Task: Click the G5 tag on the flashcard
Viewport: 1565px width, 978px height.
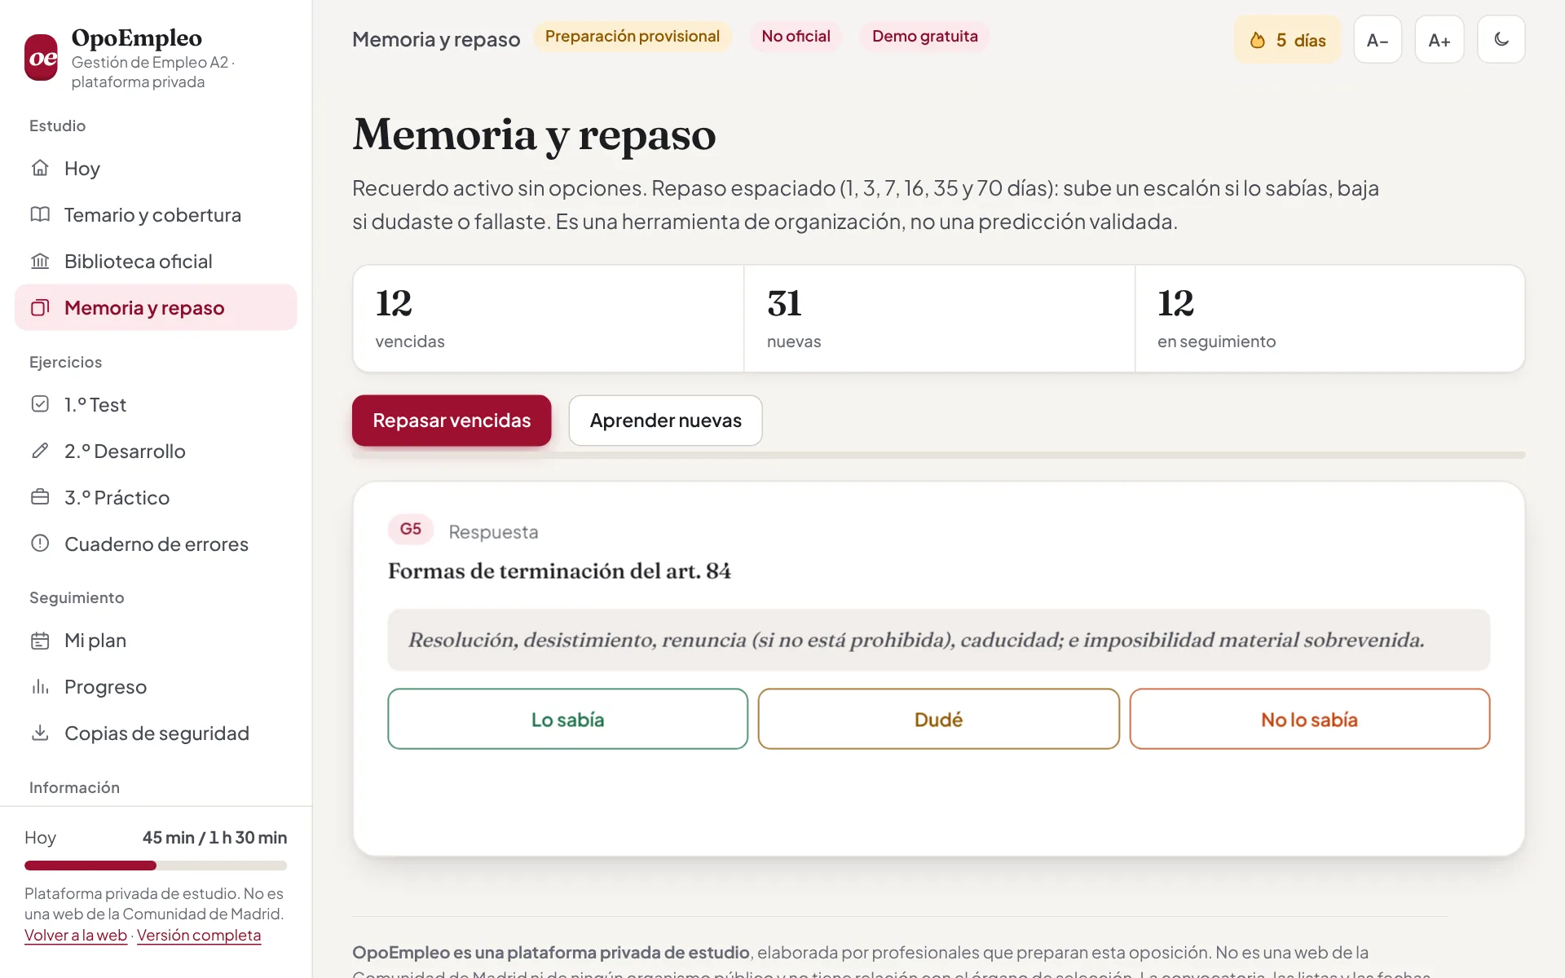Action: [x=410, y=529]
